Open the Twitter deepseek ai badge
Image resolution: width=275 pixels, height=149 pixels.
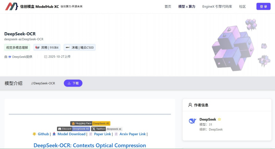pos(106,129)
